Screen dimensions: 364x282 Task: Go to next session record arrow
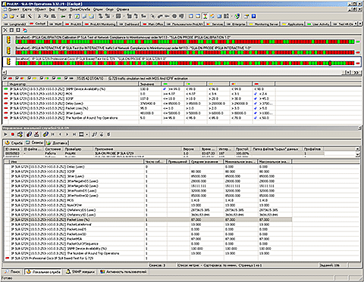coord(67,135)
